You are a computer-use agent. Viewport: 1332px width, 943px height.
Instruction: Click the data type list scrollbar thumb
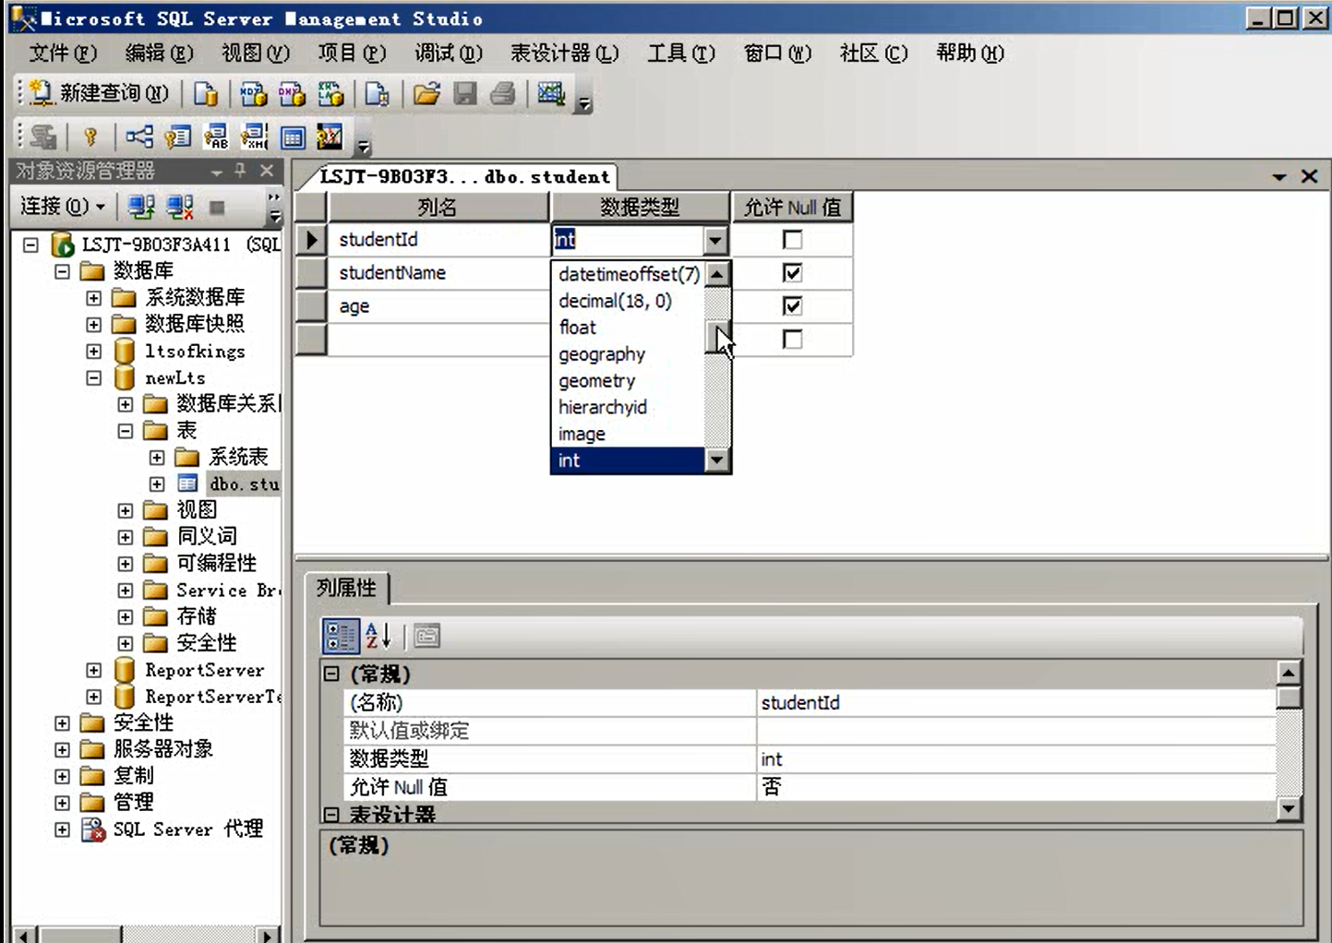coord(717,337)
